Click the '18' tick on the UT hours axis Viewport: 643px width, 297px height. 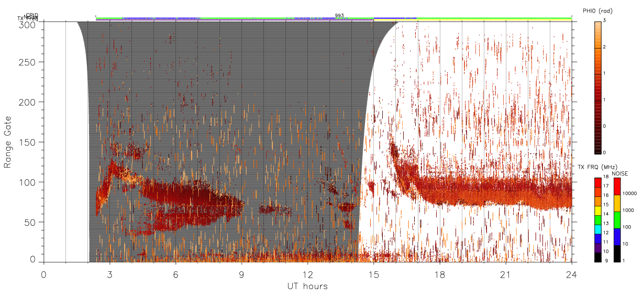pos(439,275)
